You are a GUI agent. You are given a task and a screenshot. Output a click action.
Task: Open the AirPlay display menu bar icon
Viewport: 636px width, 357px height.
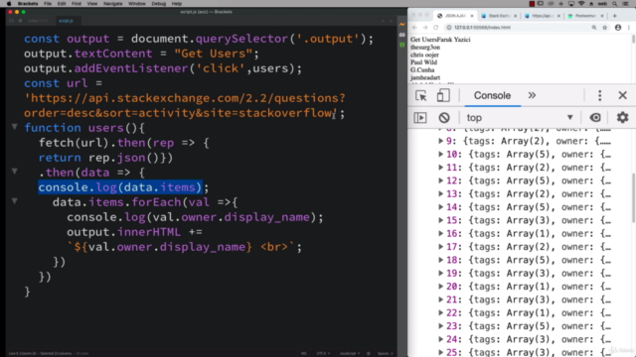pos(571,4)
